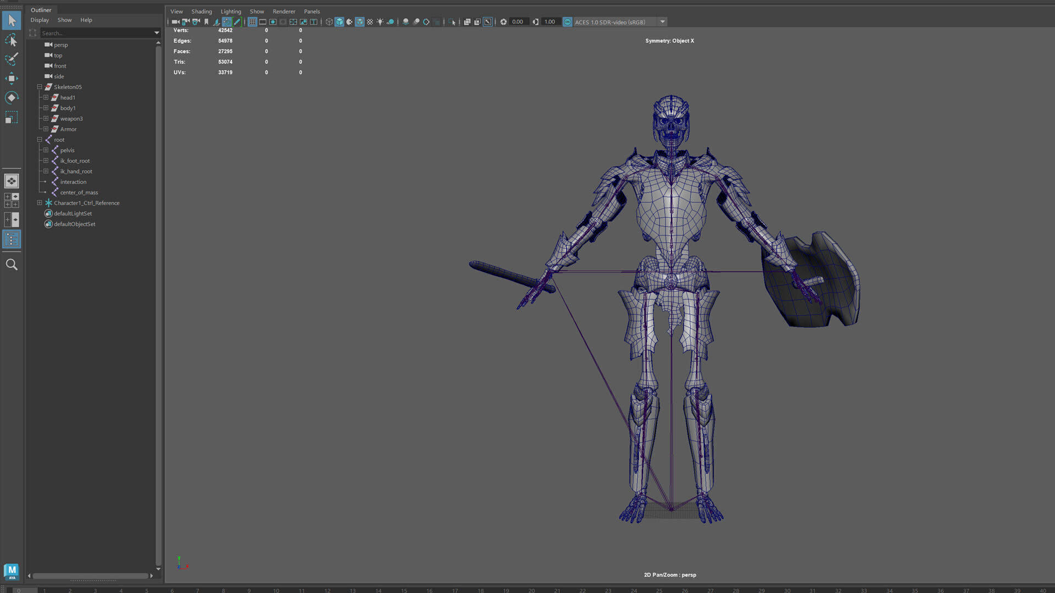Image resolution: width=1055 pixels, height=593 pixels.
Task: Enable Smooth Shade All mode
Action: point(339,22)
